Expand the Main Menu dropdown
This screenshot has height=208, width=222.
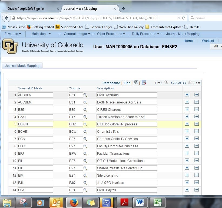(x=41, y=34)
